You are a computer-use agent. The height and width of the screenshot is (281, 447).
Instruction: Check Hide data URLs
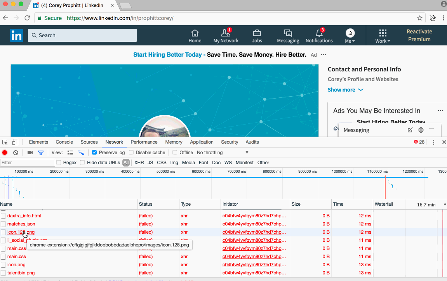coord(82,163)
